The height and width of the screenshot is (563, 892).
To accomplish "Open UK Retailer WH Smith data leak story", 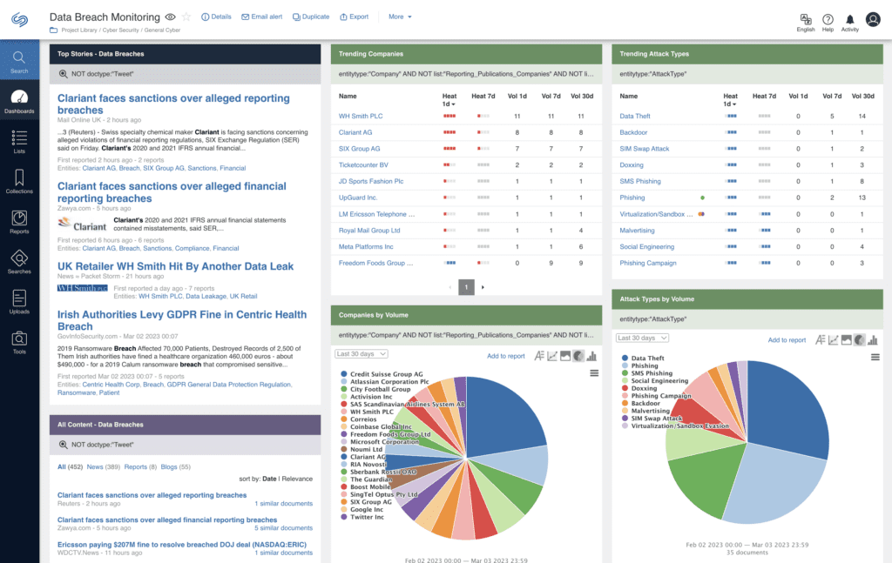I will 175,266.
